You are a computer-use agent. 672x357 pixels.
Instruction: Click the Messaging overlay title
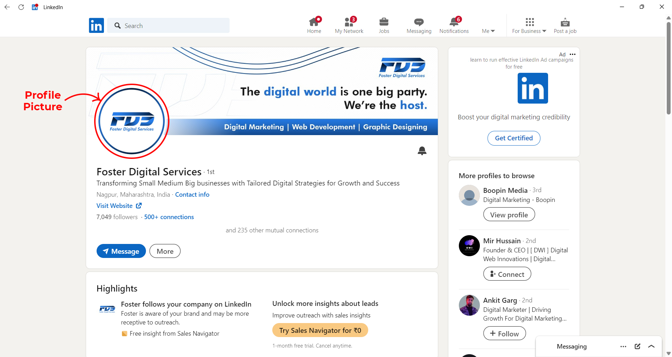(572, 346)
